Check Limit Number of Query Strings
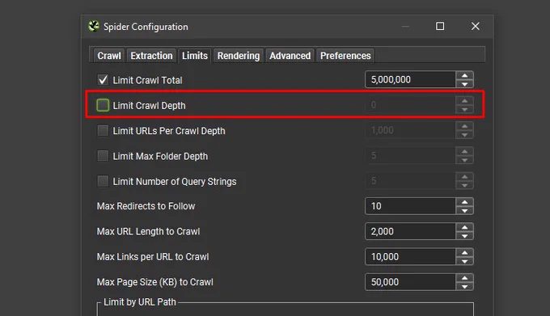 pyautogui.click(x=103, y=181)
